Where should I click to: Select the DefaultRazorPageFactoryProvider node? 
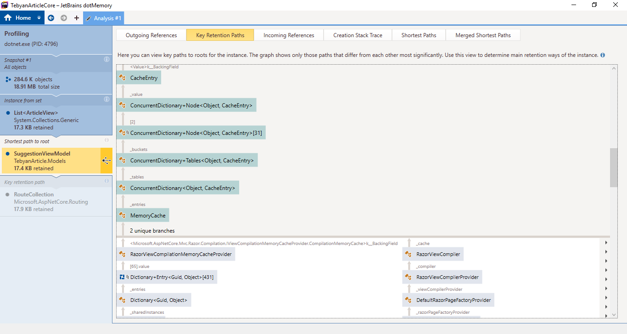pos(448,300)
